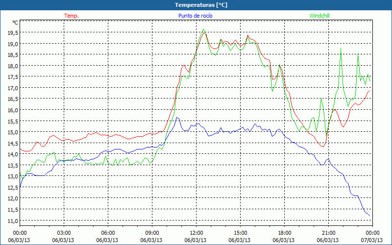
Task: Click the 14,0 y-axis value
Action: pos(13,154)
